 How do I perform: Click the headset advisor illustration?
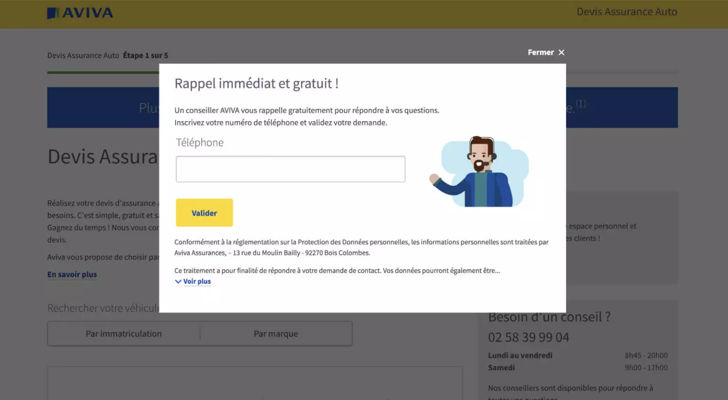(479, 172)
